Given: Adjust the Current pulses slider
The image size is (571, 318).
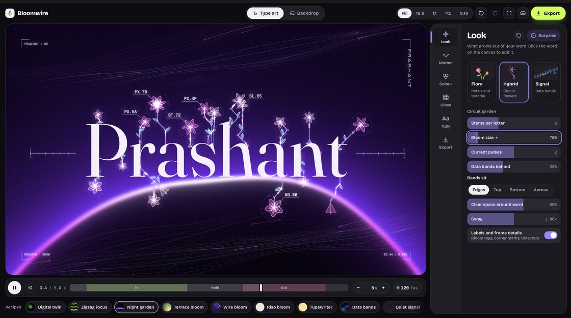Looking at the screenshot, I should [513, 152].
